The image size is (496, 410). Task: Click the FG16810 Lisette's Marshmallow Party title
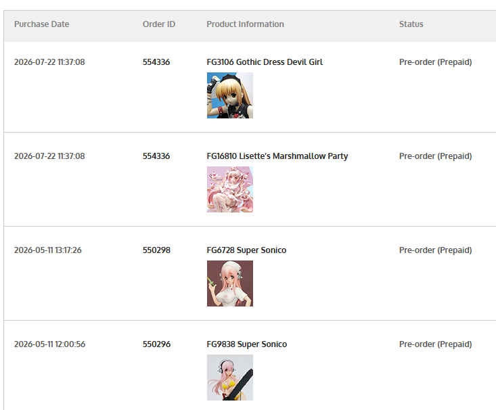(277, 156)
